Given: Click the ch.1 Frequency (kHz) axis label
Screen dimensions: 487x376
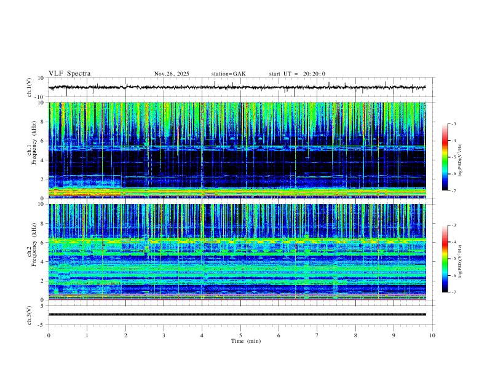Looking at the screenshot, I should [x=31, y=143].
